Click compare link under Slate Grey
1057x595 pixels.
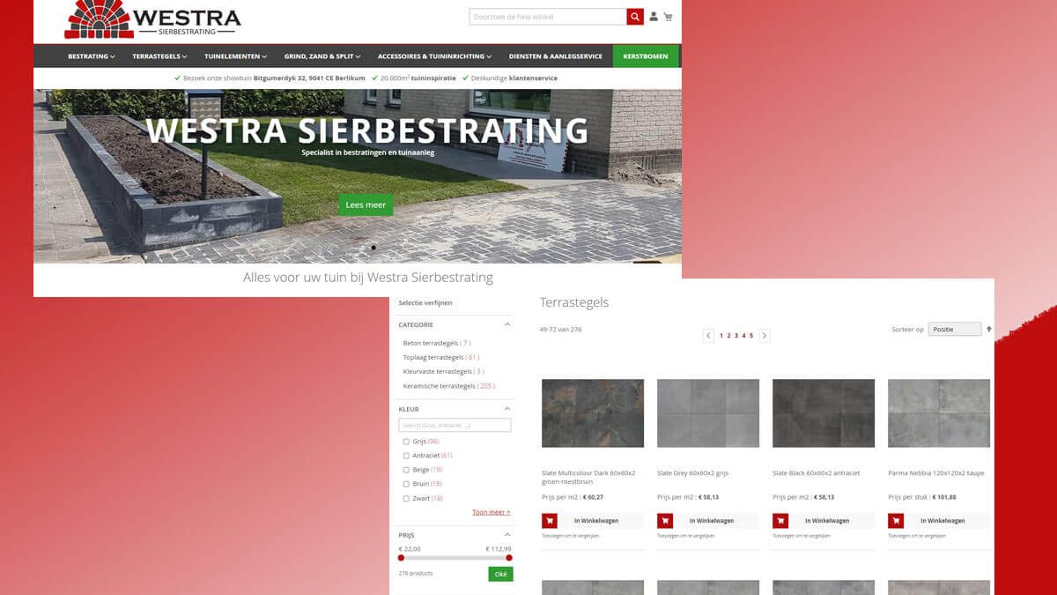coord(685,535)
